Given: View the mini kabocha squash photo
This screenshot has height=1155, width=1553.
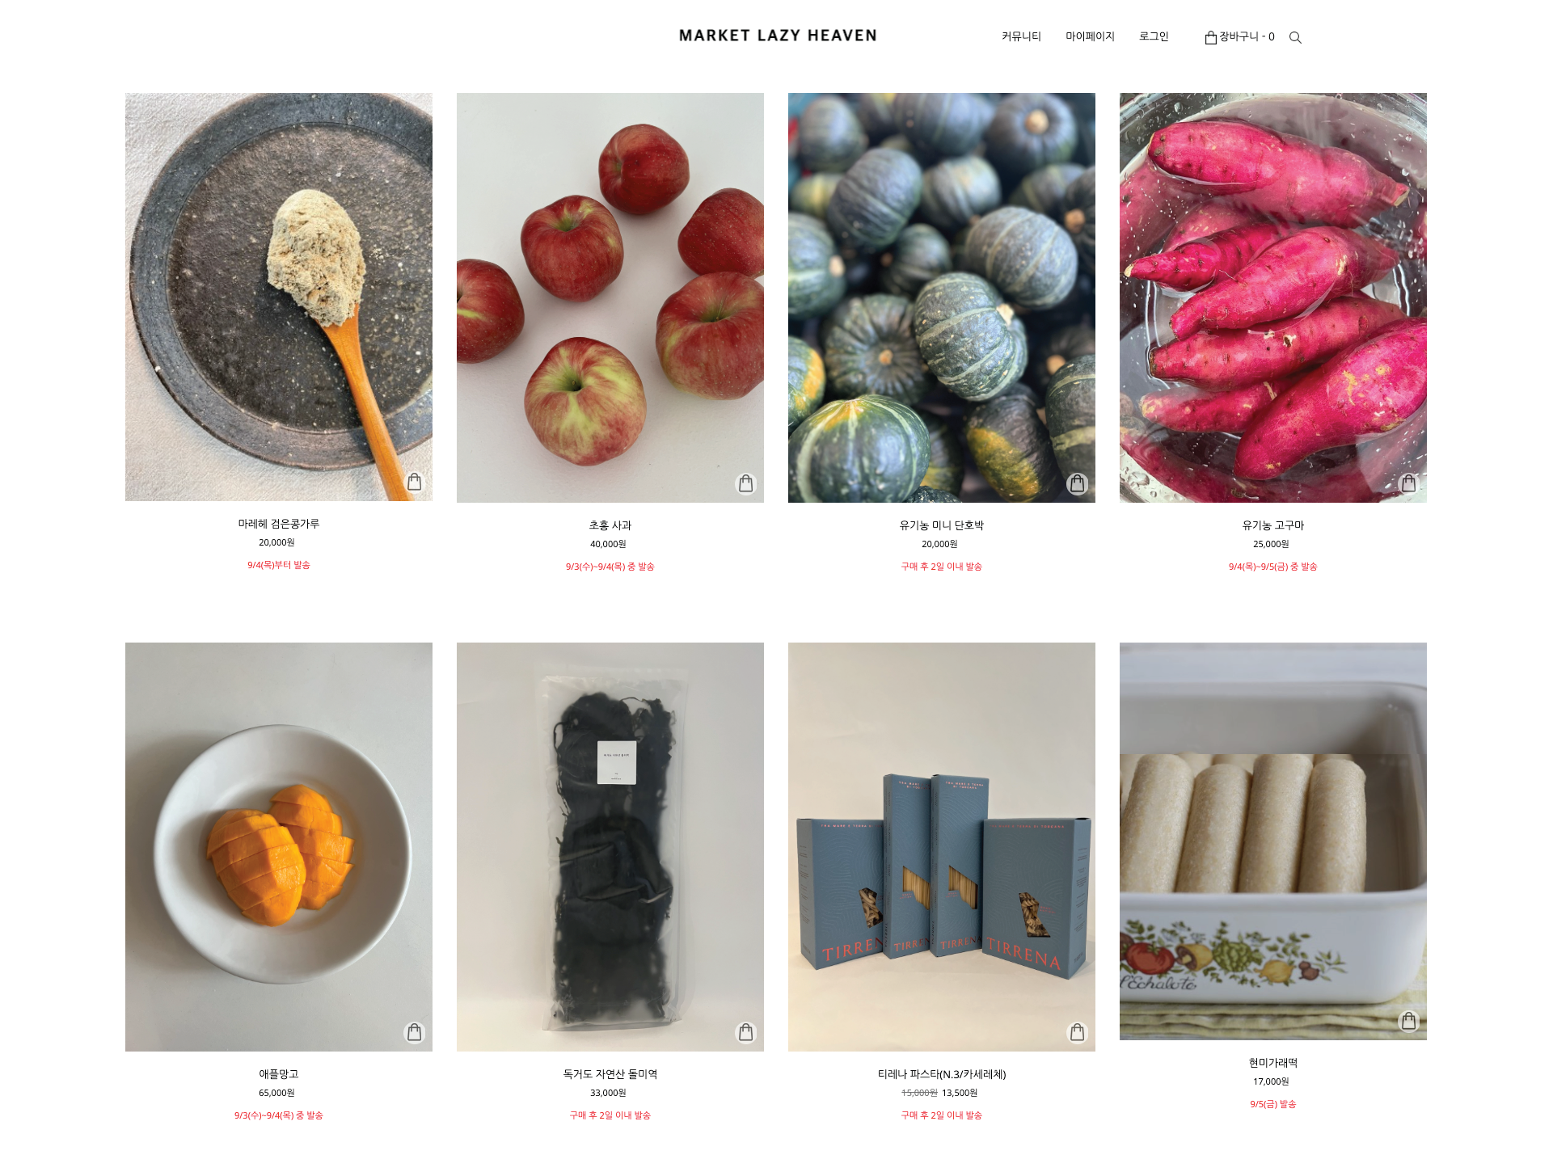Looking at the screenshot, I should point(942,297).
